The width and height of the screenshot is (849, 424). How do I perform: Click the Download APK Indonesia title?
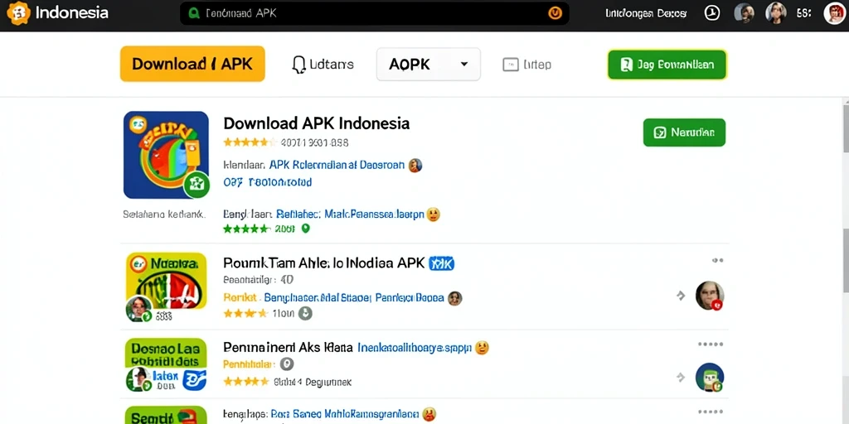click(316, 123)
